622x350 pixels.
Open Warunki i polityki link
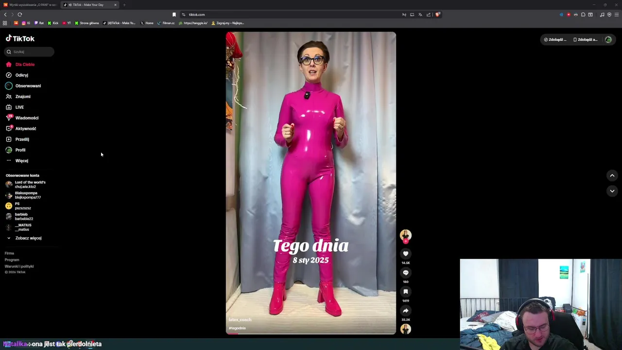19,266
